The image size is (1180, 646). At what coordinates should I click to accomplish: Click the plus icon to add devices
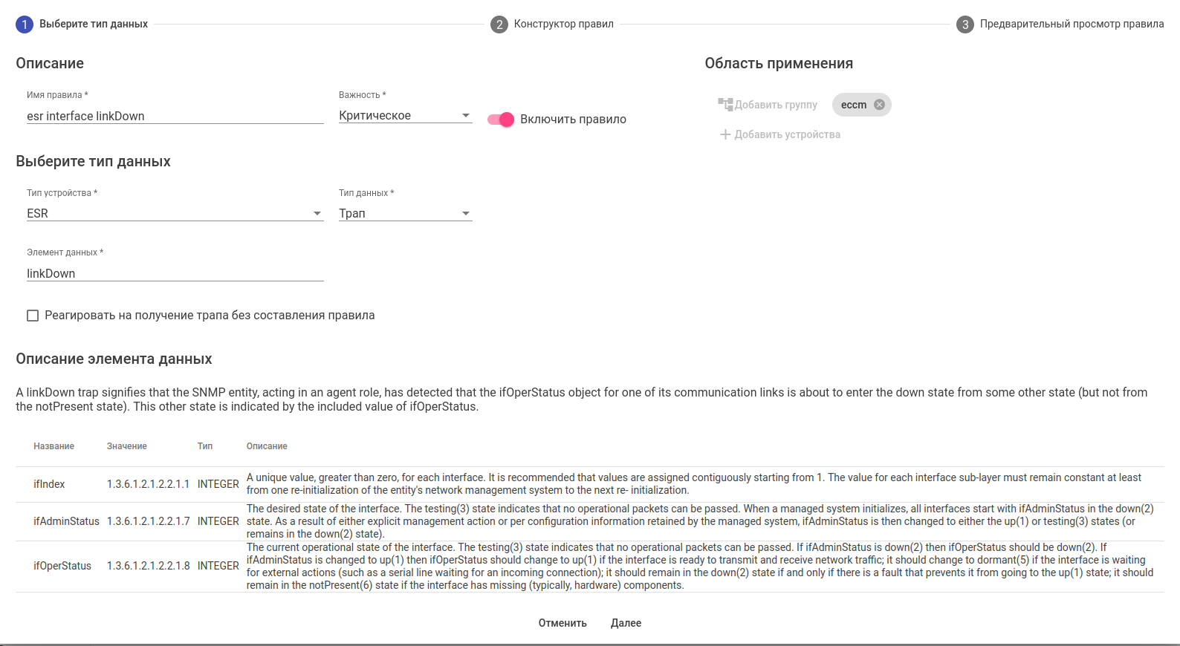pos(725,134)
